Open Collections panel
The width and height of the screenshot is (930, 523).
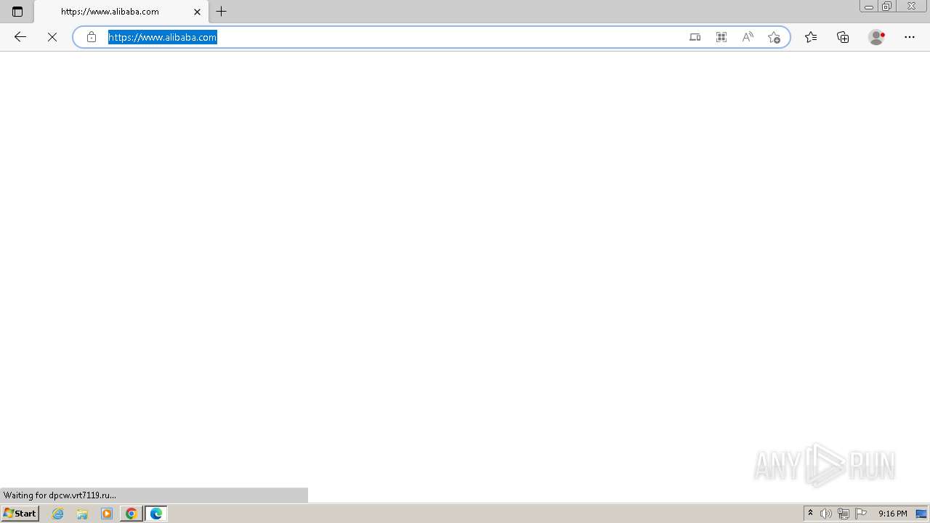click(843, 37)
